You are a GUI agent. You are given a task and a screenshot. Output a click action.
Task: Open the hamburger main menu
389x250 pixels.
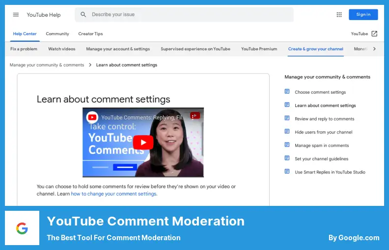[16, 15]
